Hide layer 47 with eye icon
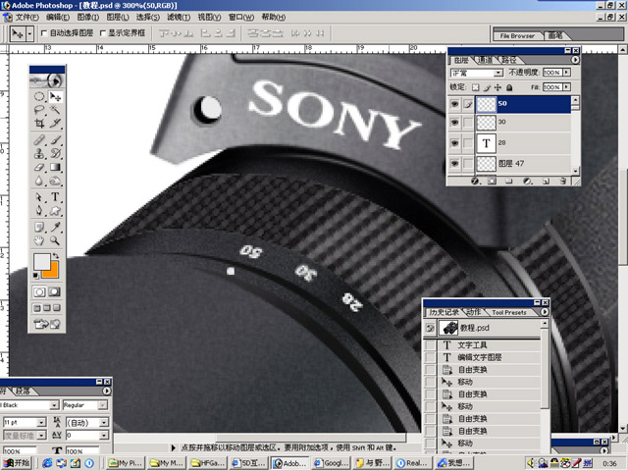The width and height of the screenshot is (628, 471). coord(454,164)
